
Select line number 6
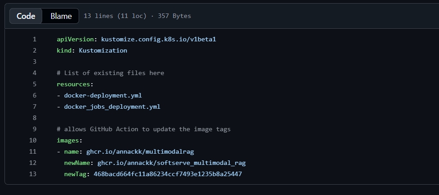[34, 95]
